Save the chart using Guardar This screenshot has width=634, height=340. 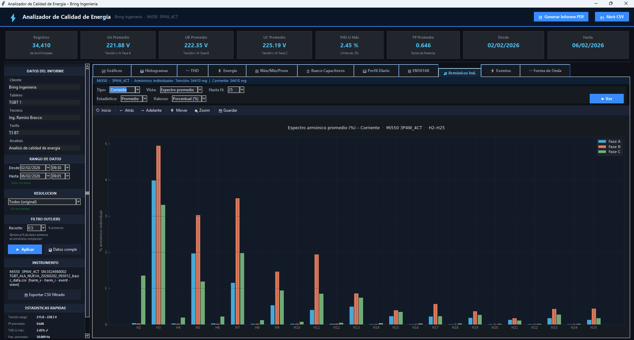tap(228, 110)
